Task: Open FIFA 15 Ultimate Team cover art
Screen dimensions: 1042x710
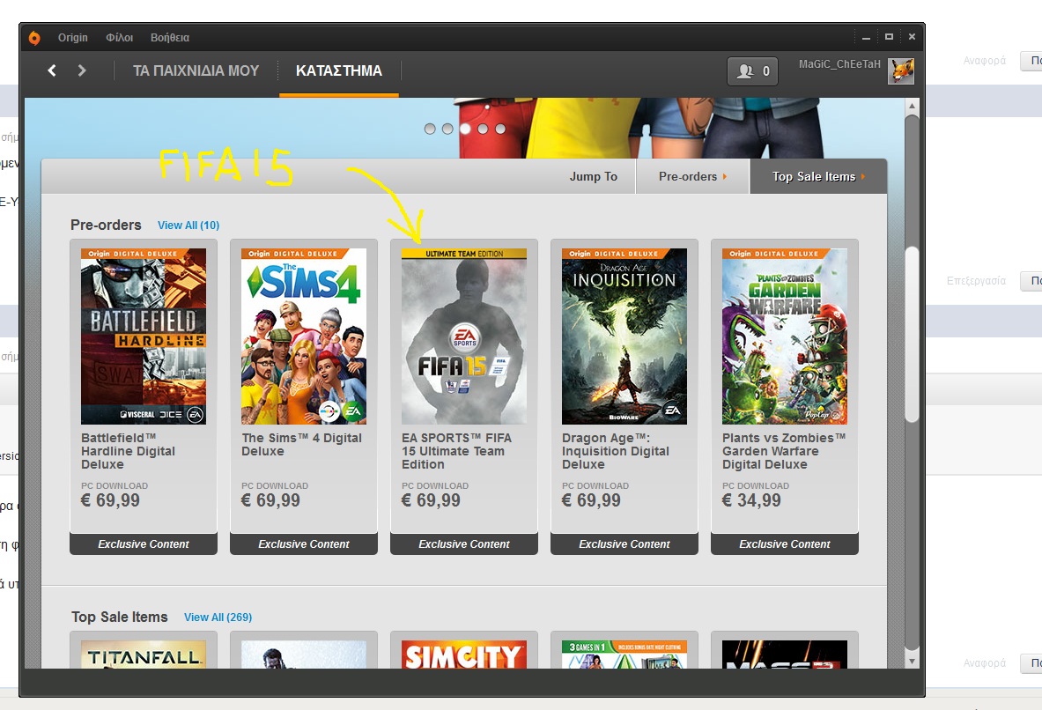Action: [464, 337]
